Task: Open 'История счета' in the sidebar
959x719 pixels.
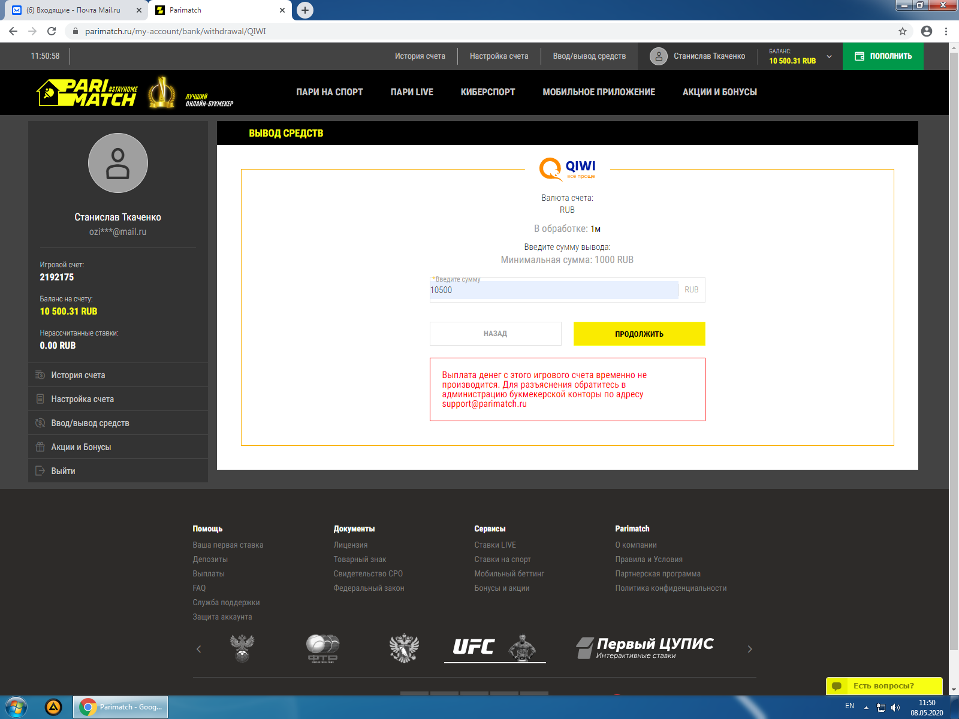Action: coord(78,375)
